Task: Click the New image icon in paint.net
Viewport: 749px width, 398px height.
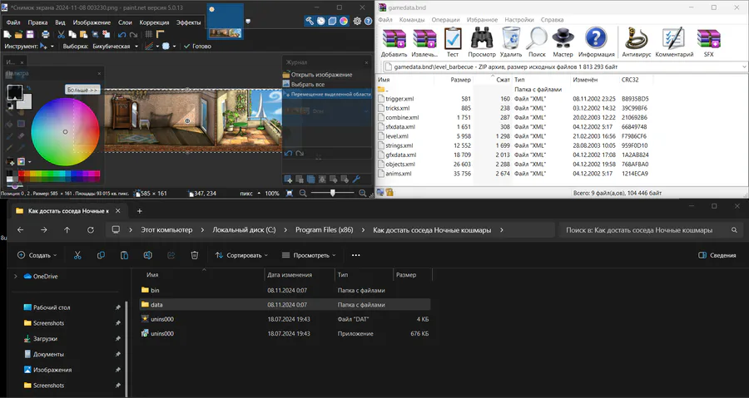Action: (7, 34)
